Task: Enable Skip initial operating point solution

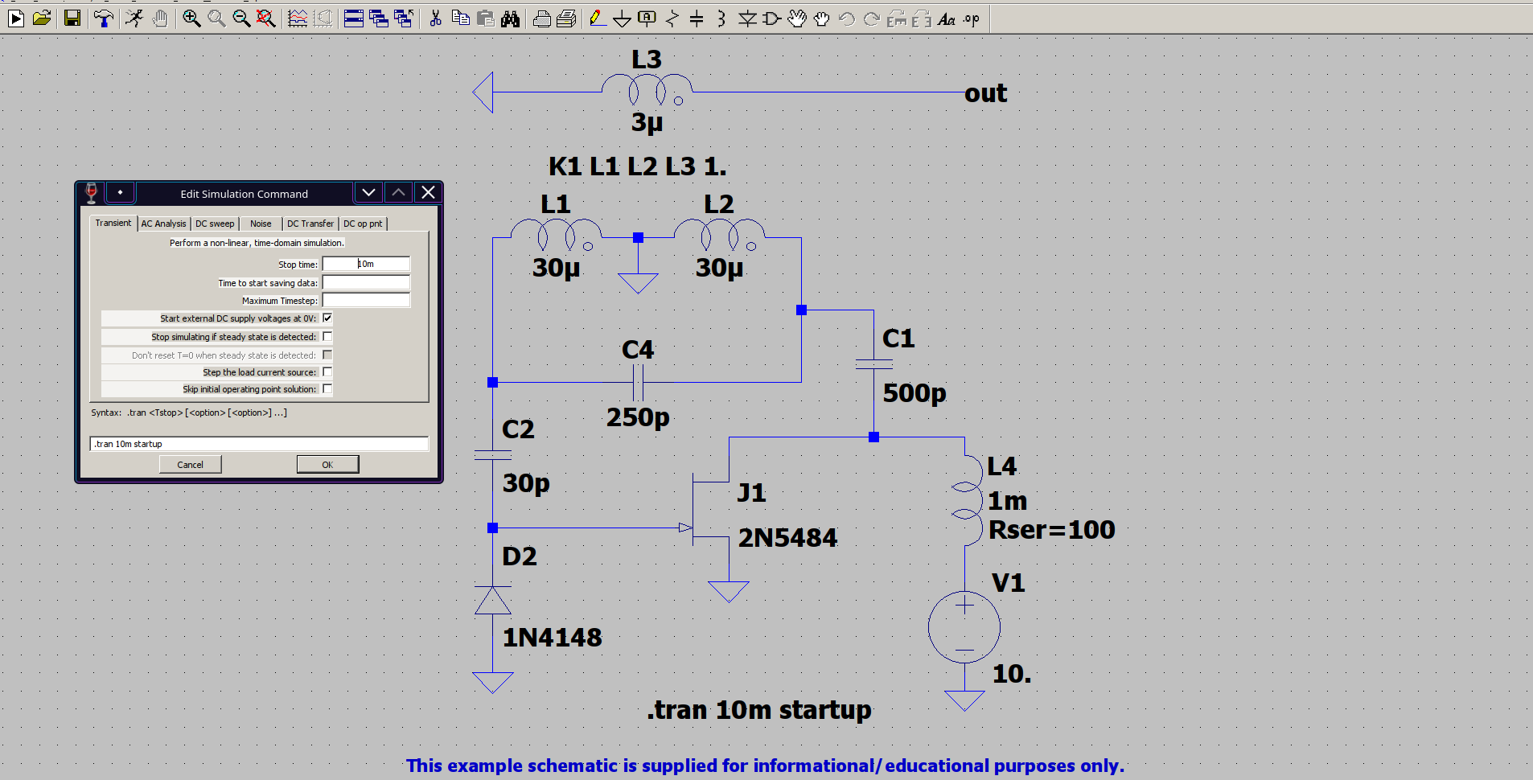Action: coord(327,389)
